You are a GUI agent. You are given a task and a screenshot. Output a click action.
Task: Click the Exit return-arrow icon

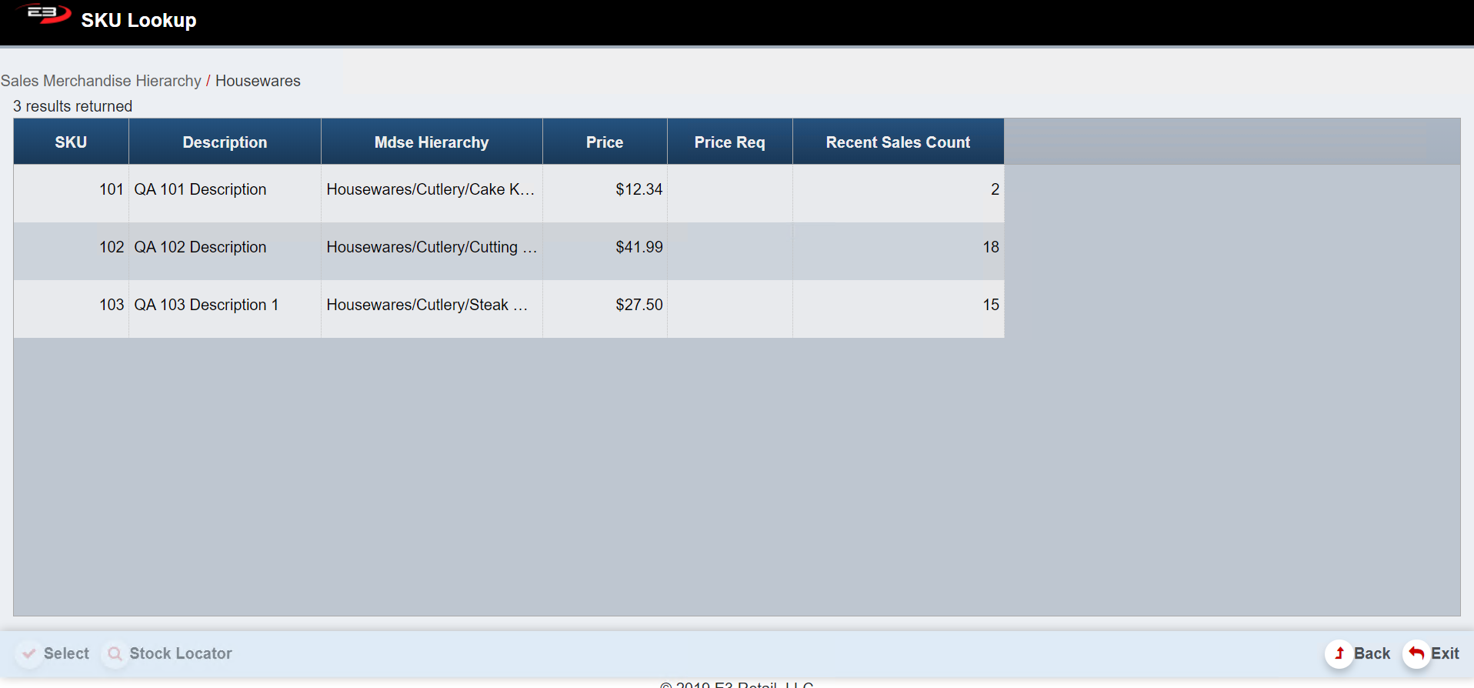pos(1416,653)
